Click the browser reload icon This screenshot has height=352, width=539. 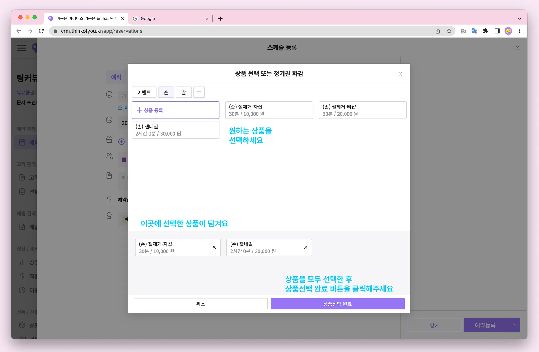(x=41, y=31)
